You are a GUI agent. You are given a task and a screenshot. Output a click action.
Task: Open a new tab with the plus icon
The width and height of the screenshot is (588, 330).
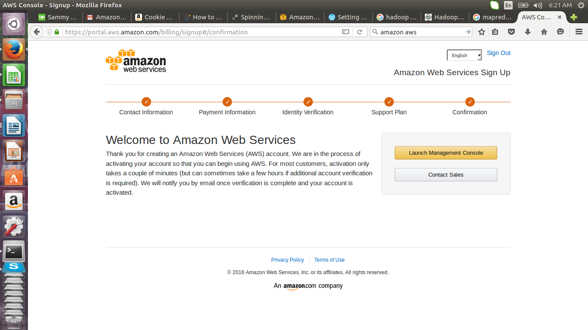pos(574,17)
